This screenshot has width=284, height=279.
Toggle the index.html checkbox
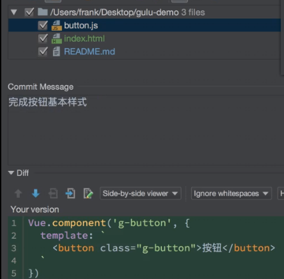[x=43, y=38]
